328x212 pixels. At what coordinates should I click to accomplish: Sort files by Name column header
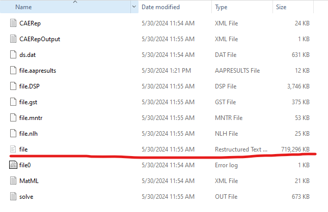pyautogui.click(x=23, y=7)
